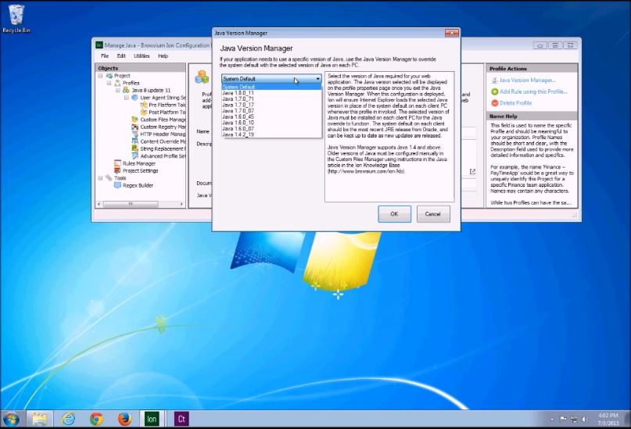Screen dimensions: 631x429
Task: Click the red Delete Profile icon
Action: pyautogui.click(x=495, y=103)
